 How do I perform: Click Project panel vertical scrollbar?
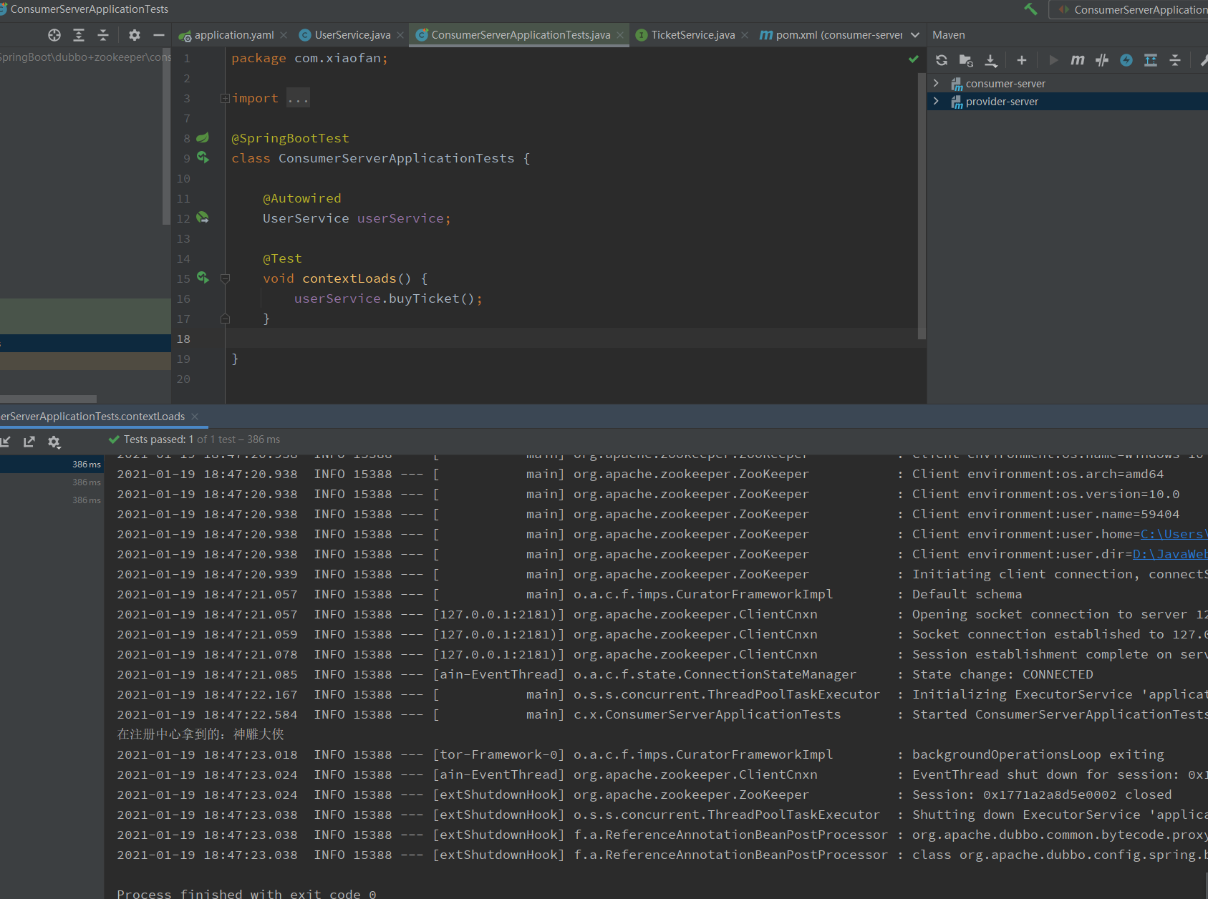[x=167, y=136]
